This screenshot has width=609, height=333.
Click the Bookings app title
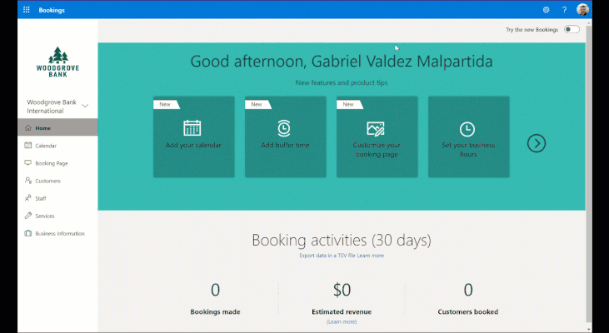52,10
